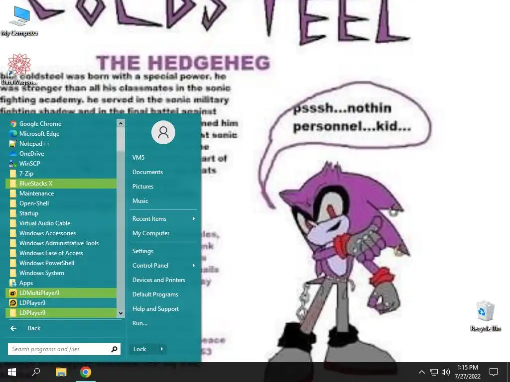The height and width of the screenshot is (382, 510).
Task: Expand the 7-Zip folder
Action: 61,174
